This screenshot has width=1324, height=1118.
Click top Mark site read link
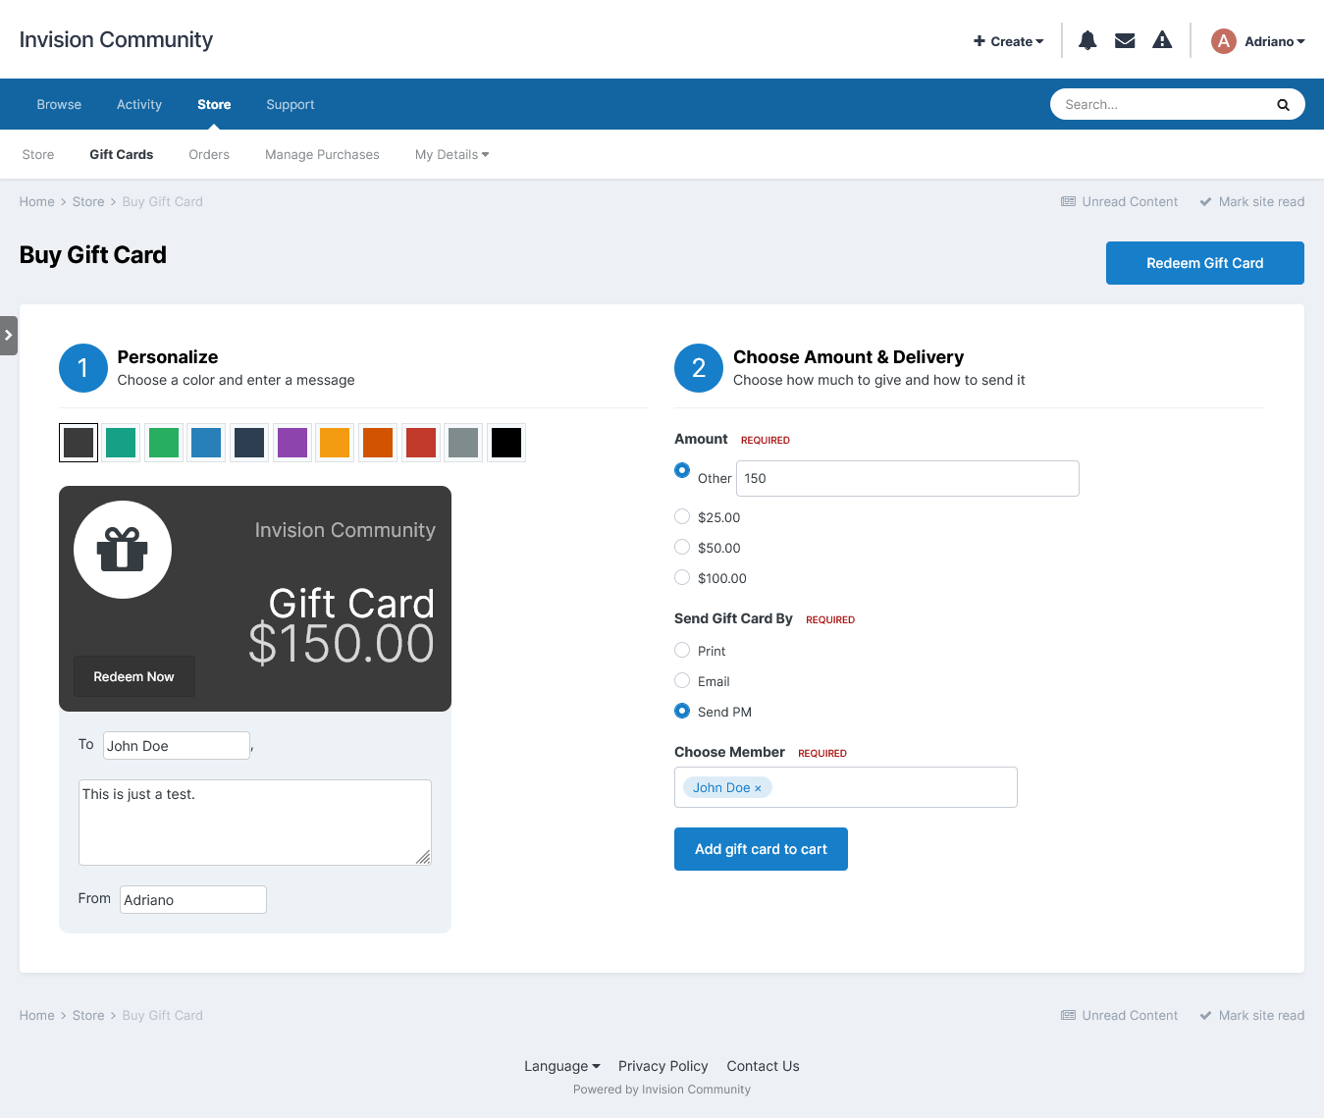pos(1252,201)
